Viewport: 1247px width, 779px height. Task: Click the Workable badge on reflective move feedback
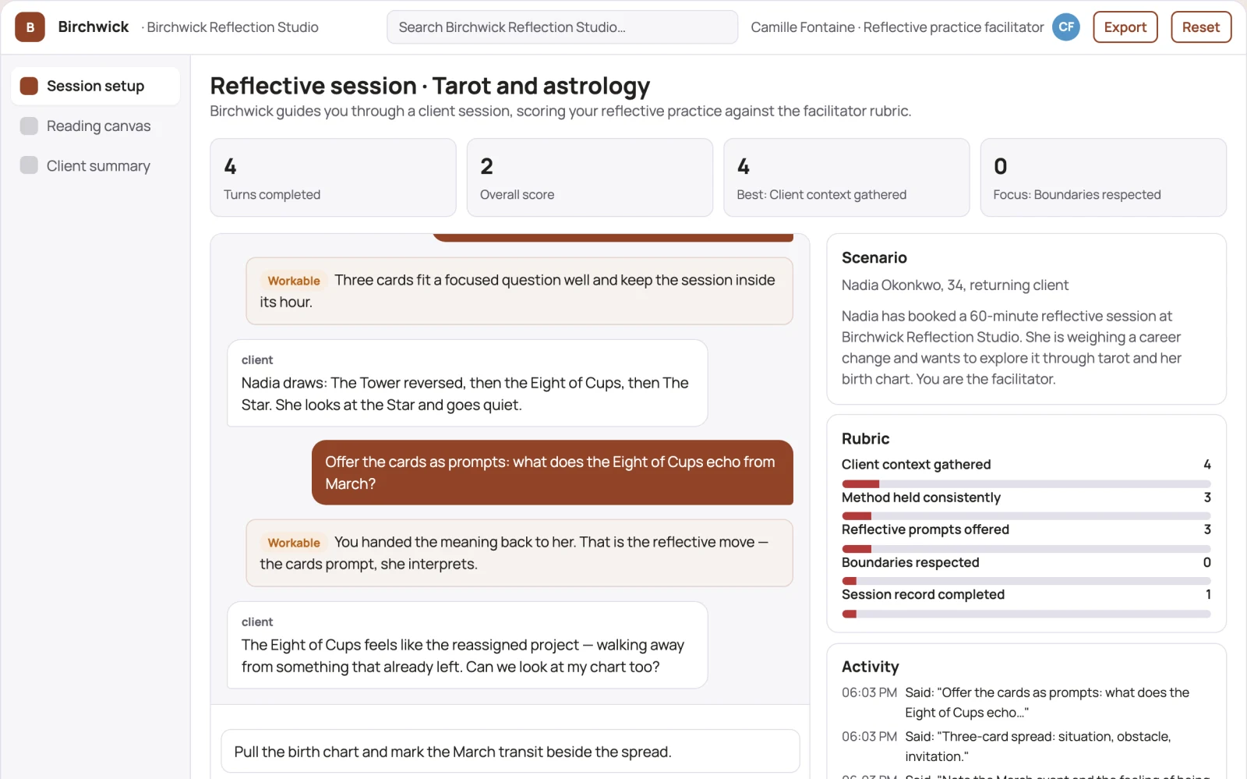(x=294, y=543)
